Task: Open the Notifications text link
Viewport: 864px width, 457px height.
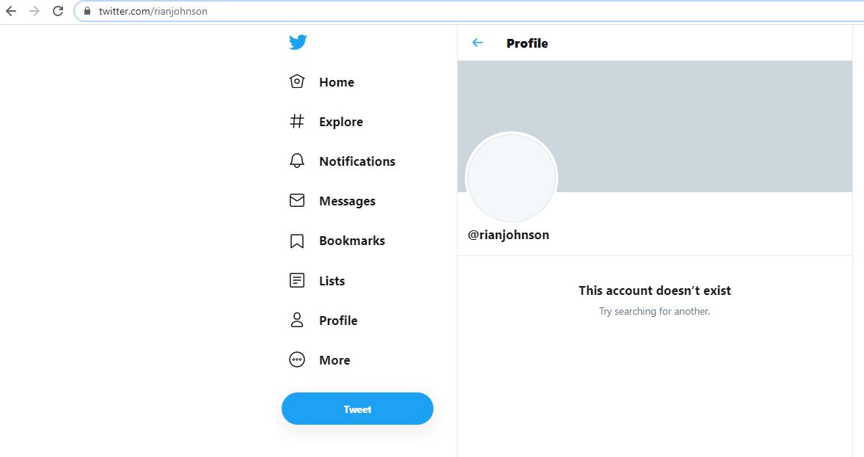Action: 357,161
